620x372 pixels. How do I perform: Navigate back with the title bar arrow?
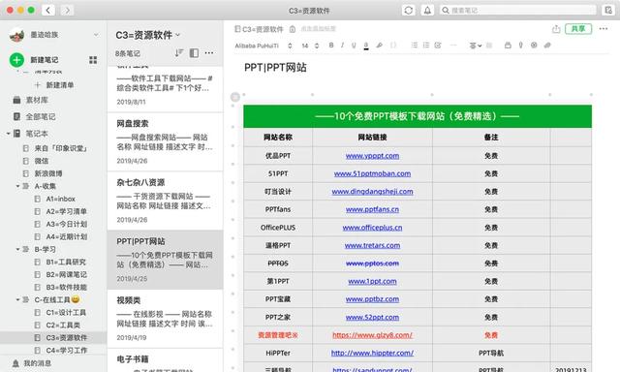[48, 11]
